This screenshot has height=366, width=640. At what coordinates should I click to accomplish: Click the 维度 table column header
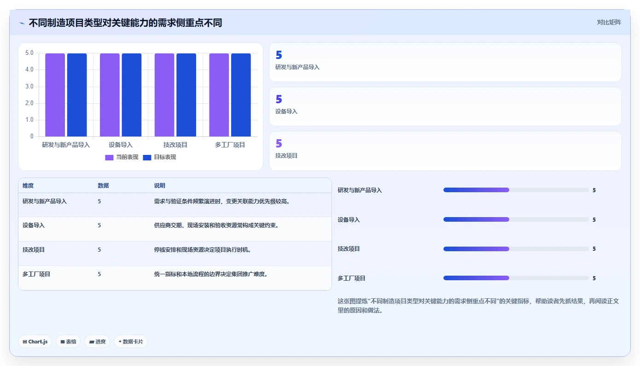(28, 186)
